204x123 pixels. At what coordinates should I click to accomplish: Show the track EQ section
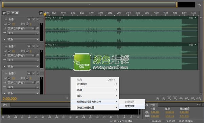pos(17,13)
